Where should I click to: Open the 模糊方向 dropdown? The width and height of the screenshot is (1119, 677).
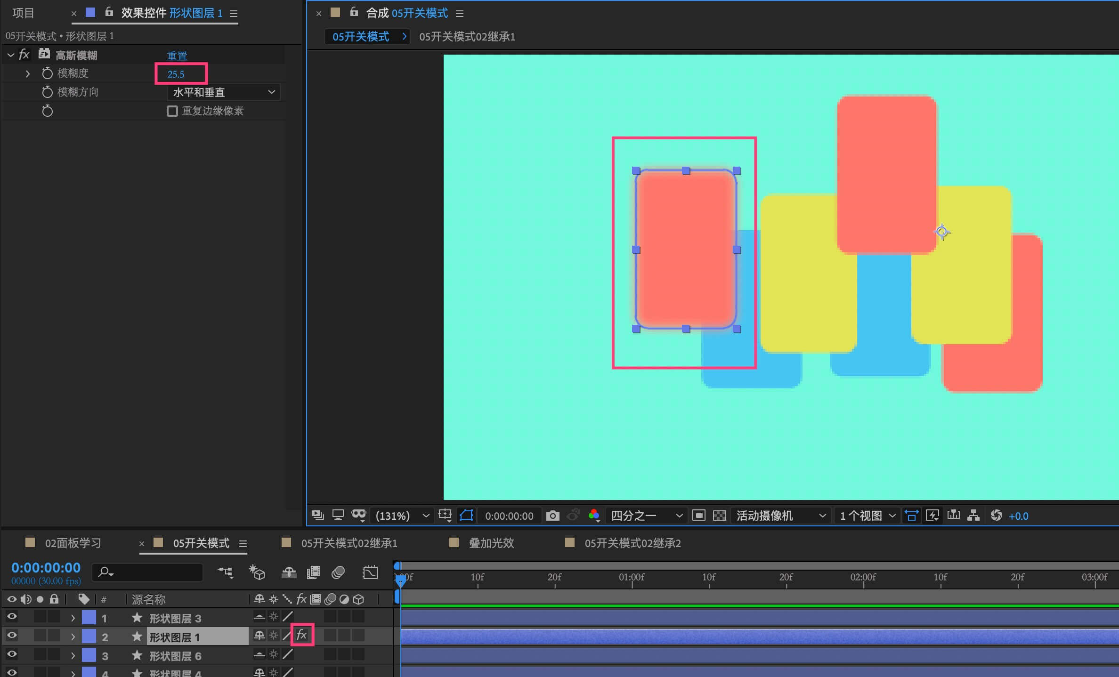(x=223, y=92)
